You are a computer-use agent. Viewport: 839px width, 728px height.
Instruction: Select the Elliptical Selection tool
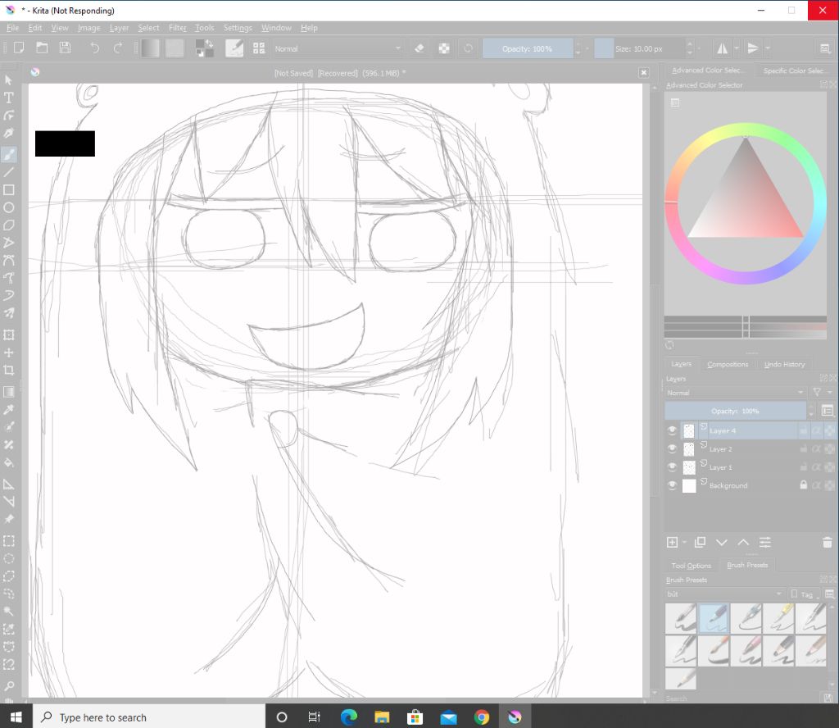(x=8, y=559)
